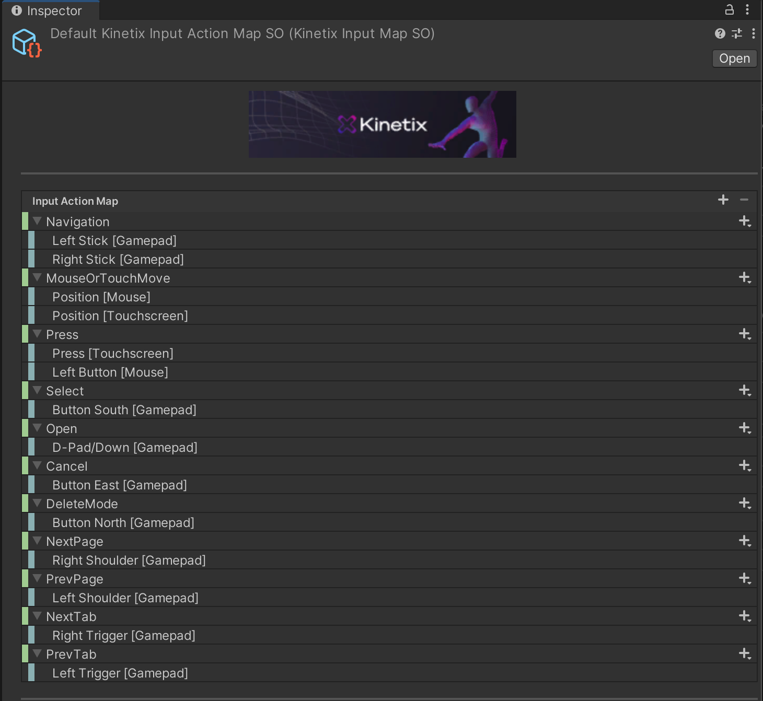Click the ScriptableObject asset cube icon

coord(27,43)
